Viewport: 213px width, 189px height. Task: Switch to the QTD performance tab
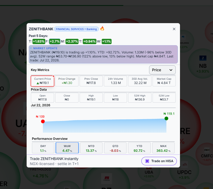(115, 148)
